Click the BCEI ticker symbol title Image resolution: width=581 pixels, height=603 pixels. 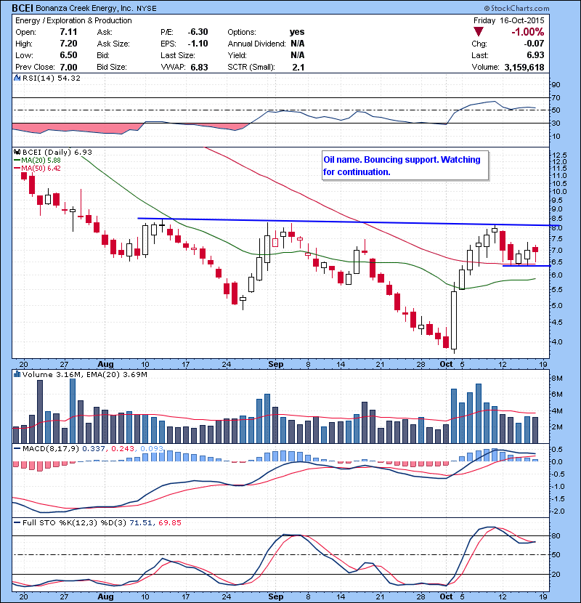[x=23, y=8]
